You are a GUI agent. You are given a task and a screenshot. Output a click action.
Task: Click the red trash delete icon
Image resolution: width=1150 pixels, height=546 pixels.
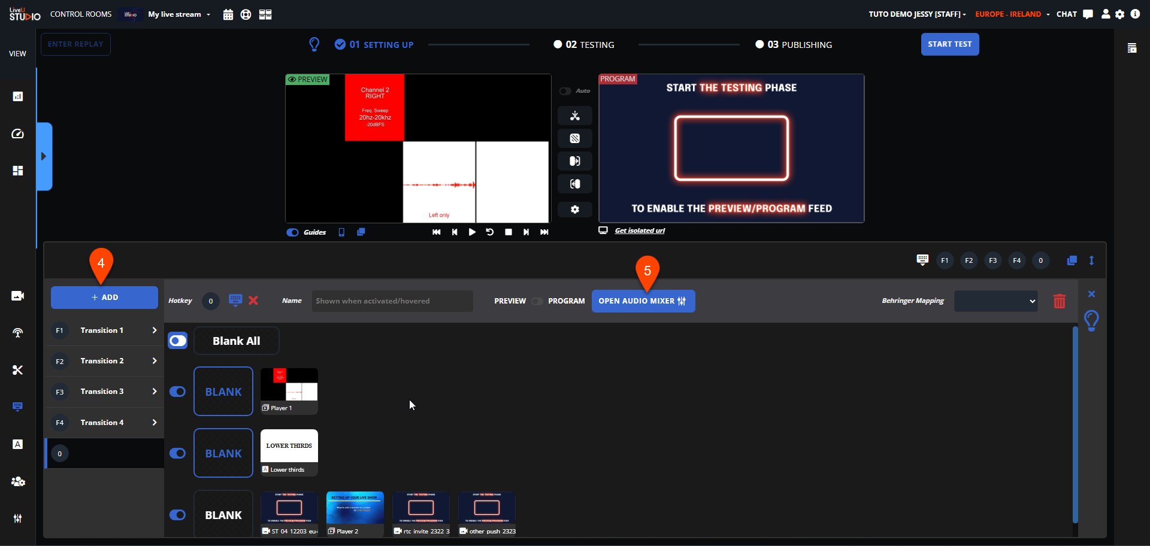[1059, 301]
